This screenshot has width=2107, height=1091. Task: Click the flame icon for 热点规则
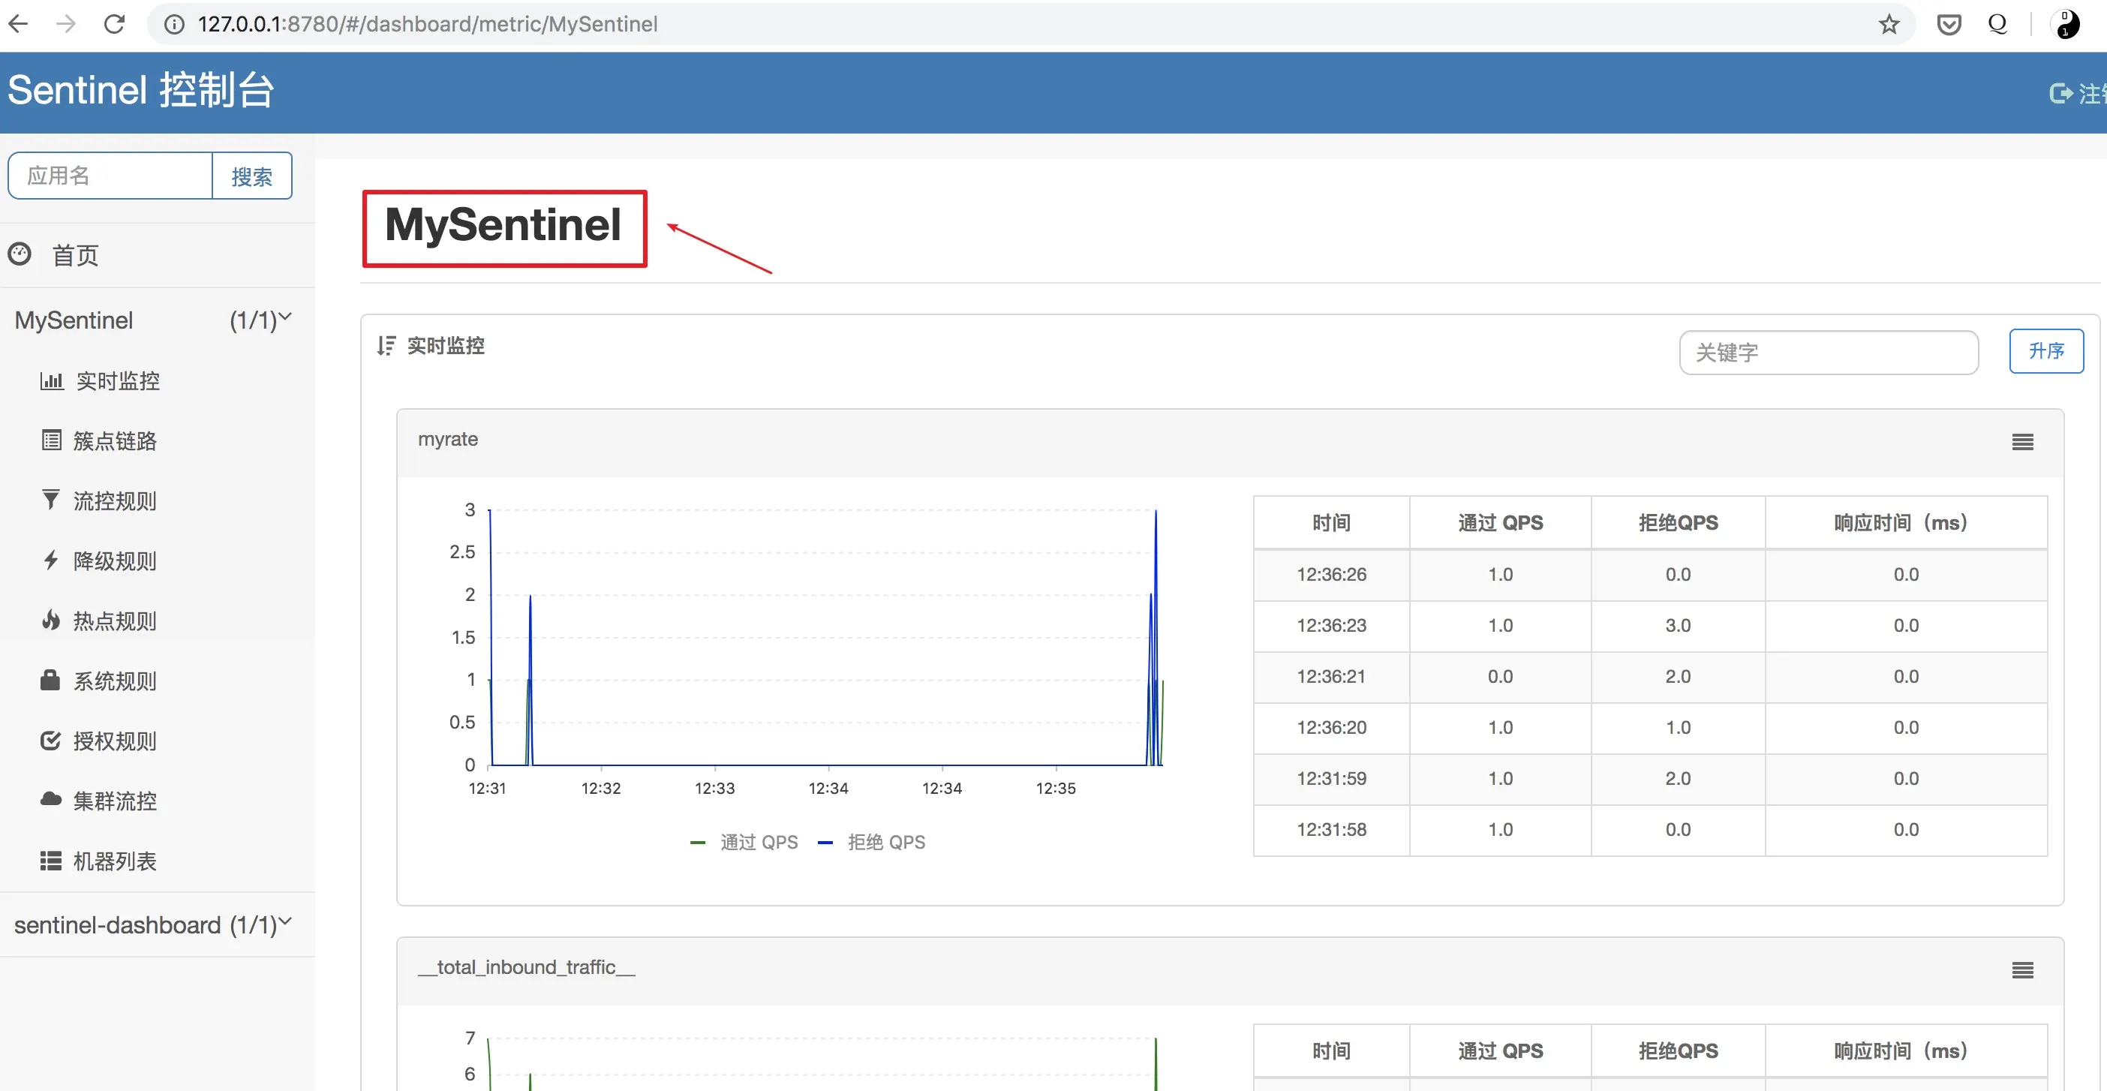51,620
